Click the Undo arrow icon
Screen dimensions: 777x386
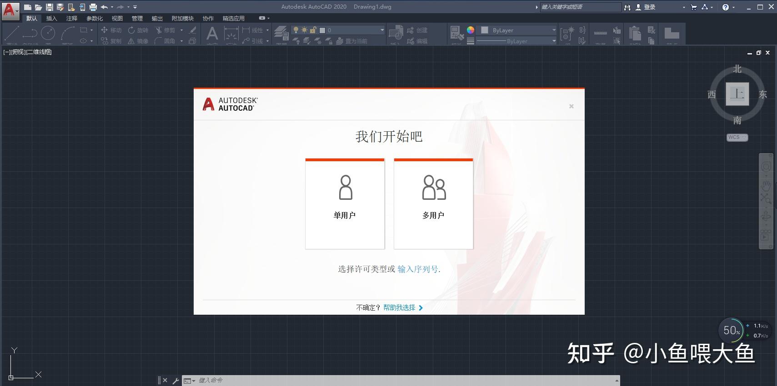[x=105, y=7]
